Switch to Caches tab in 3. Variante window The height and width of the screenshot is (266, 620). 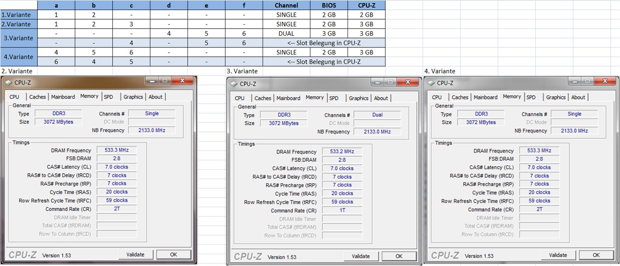[x=263, y=98]
